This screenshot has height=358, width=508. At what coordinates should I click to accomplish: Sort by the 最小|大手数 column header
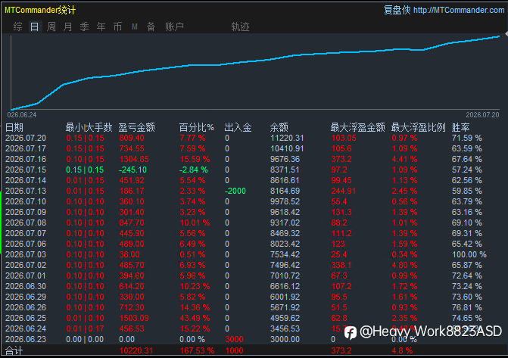click(x=89, y=127)
